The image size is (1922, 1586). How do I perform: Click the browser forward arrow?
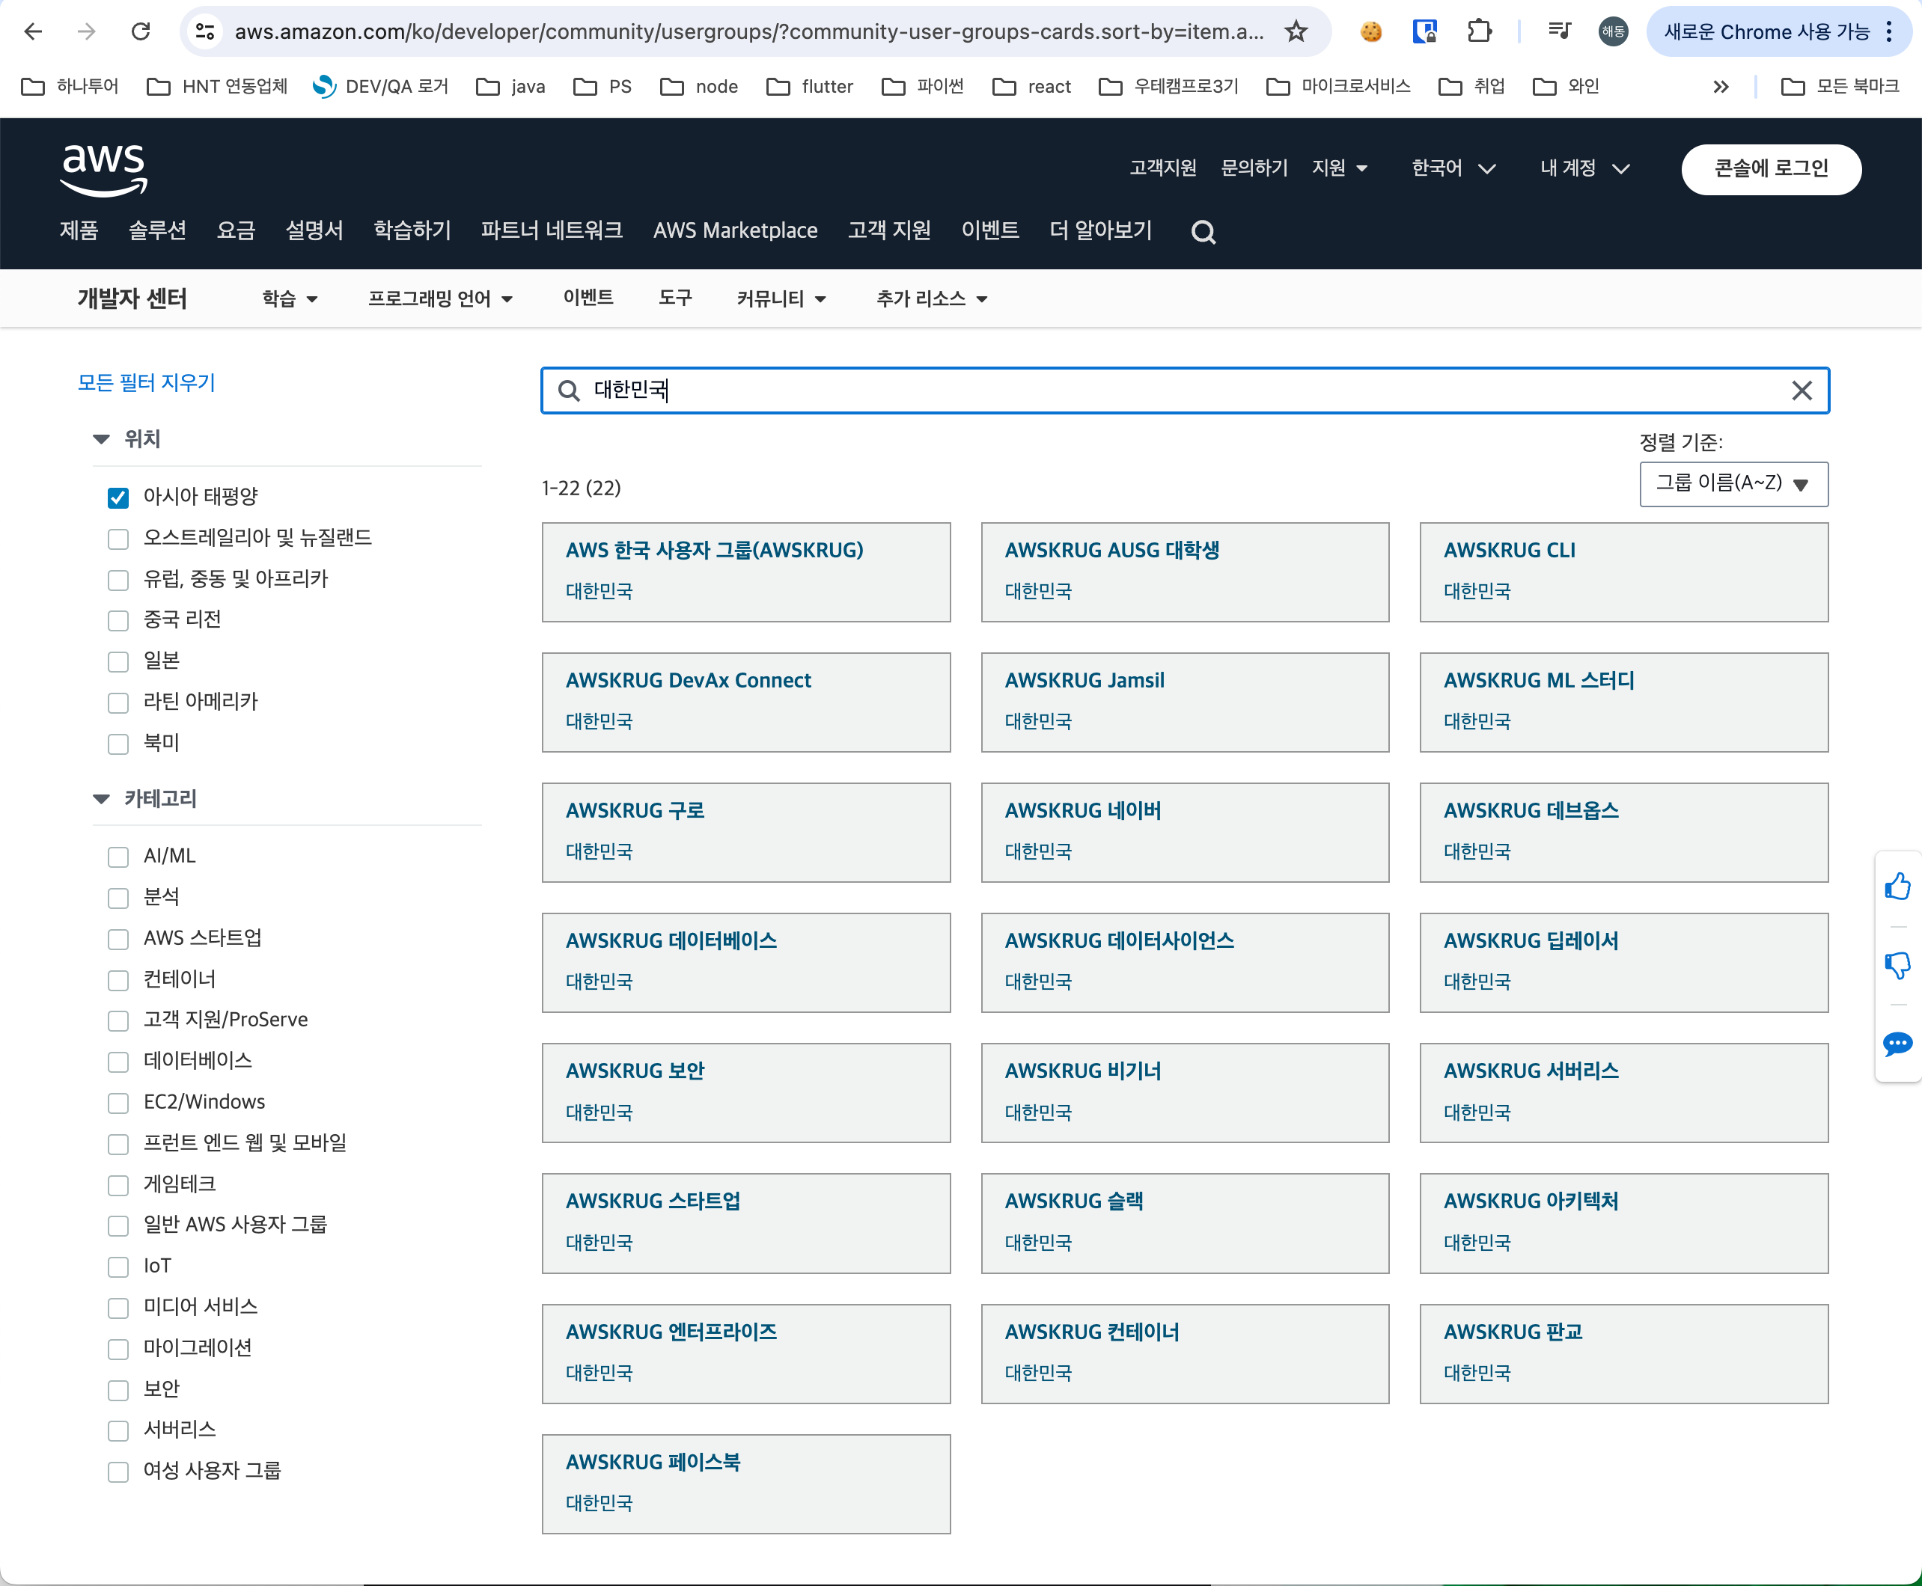pyautogui.click(x=87, y=32)
